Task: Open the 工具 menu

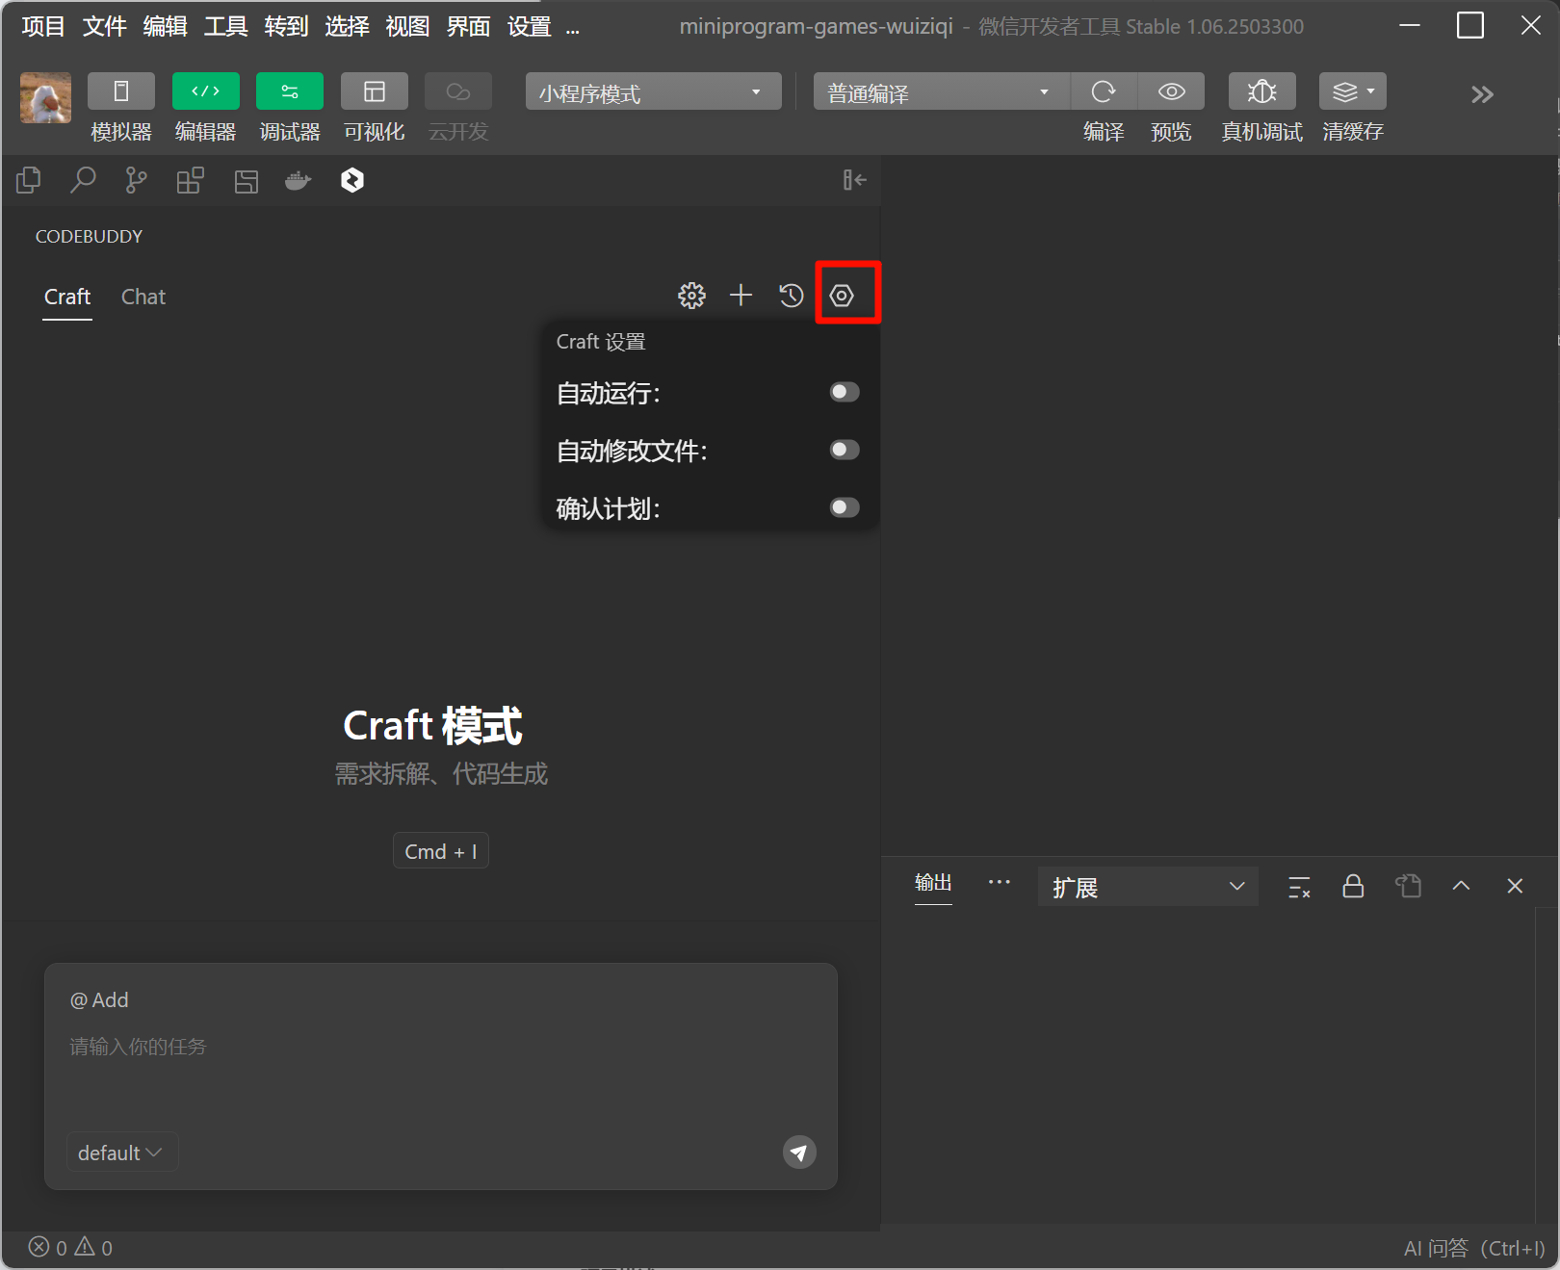Action: [x=225, y=26]
